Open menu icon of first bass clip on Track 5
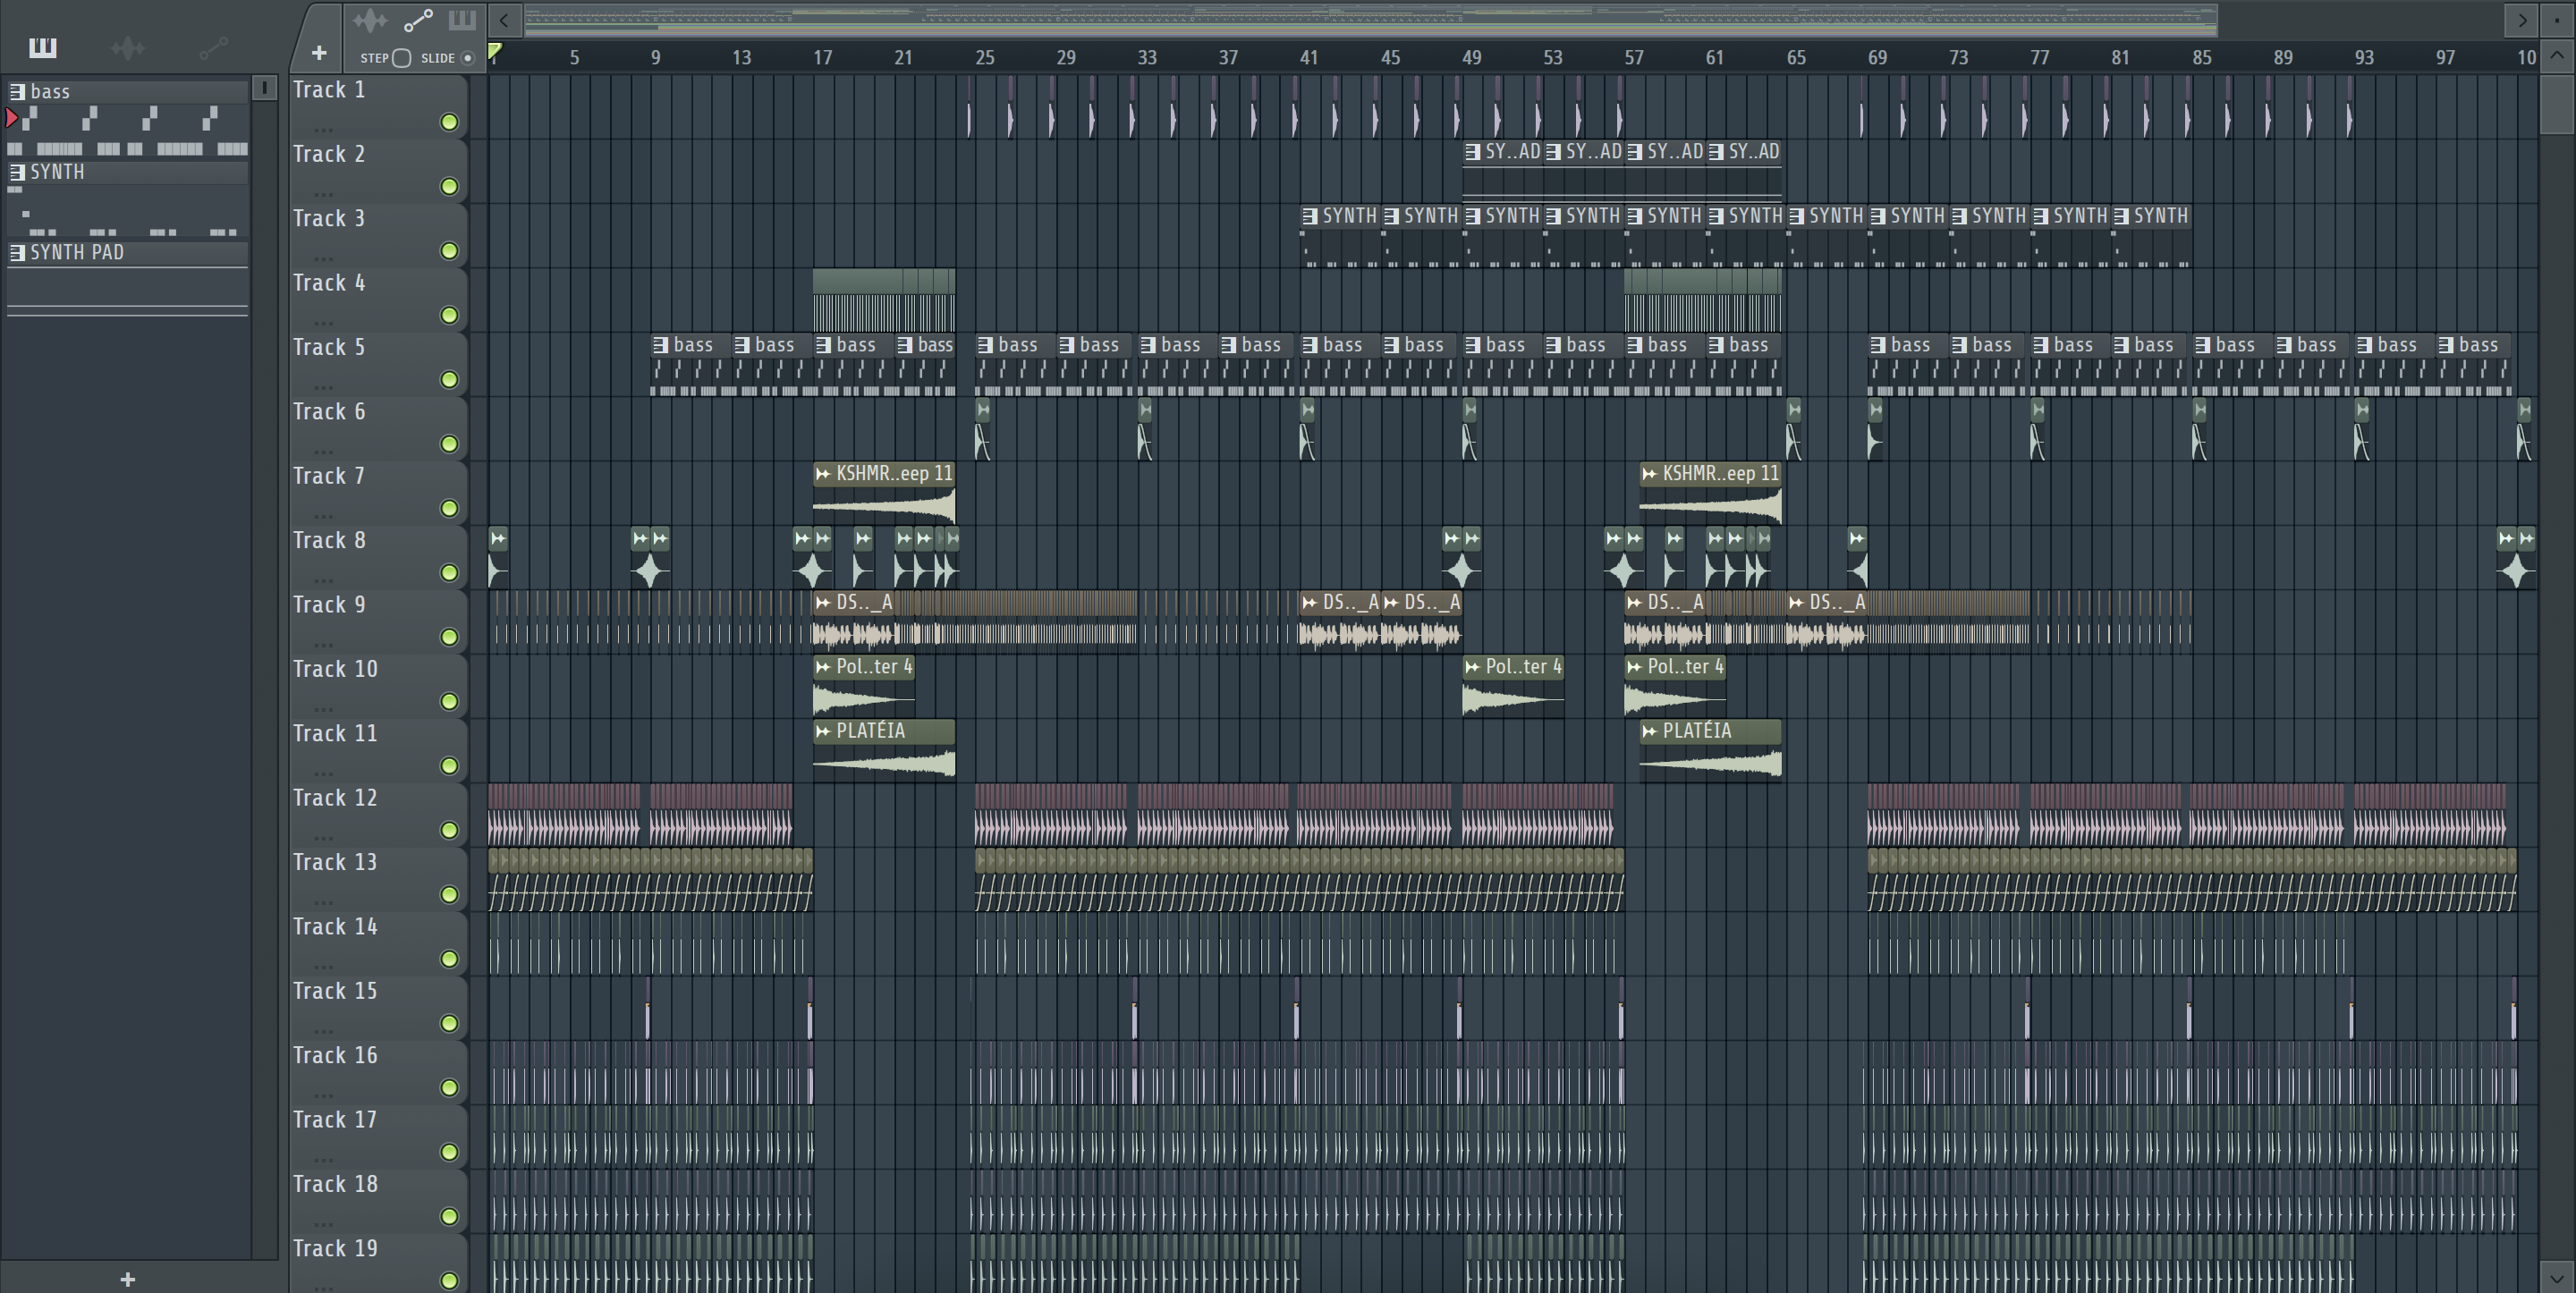 pyautogui.click(x=660, y=345)
